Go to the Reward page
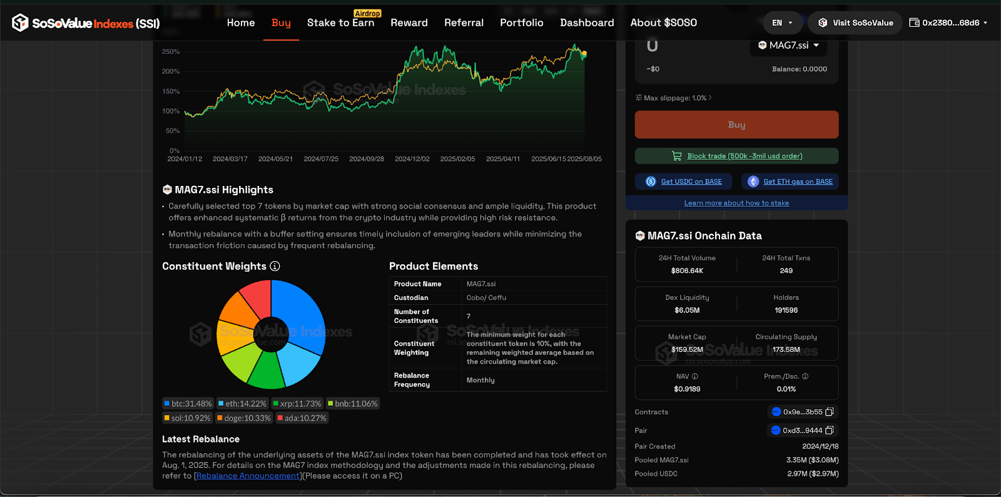This screenshot has width=1001, height=497. click(409, 23)
